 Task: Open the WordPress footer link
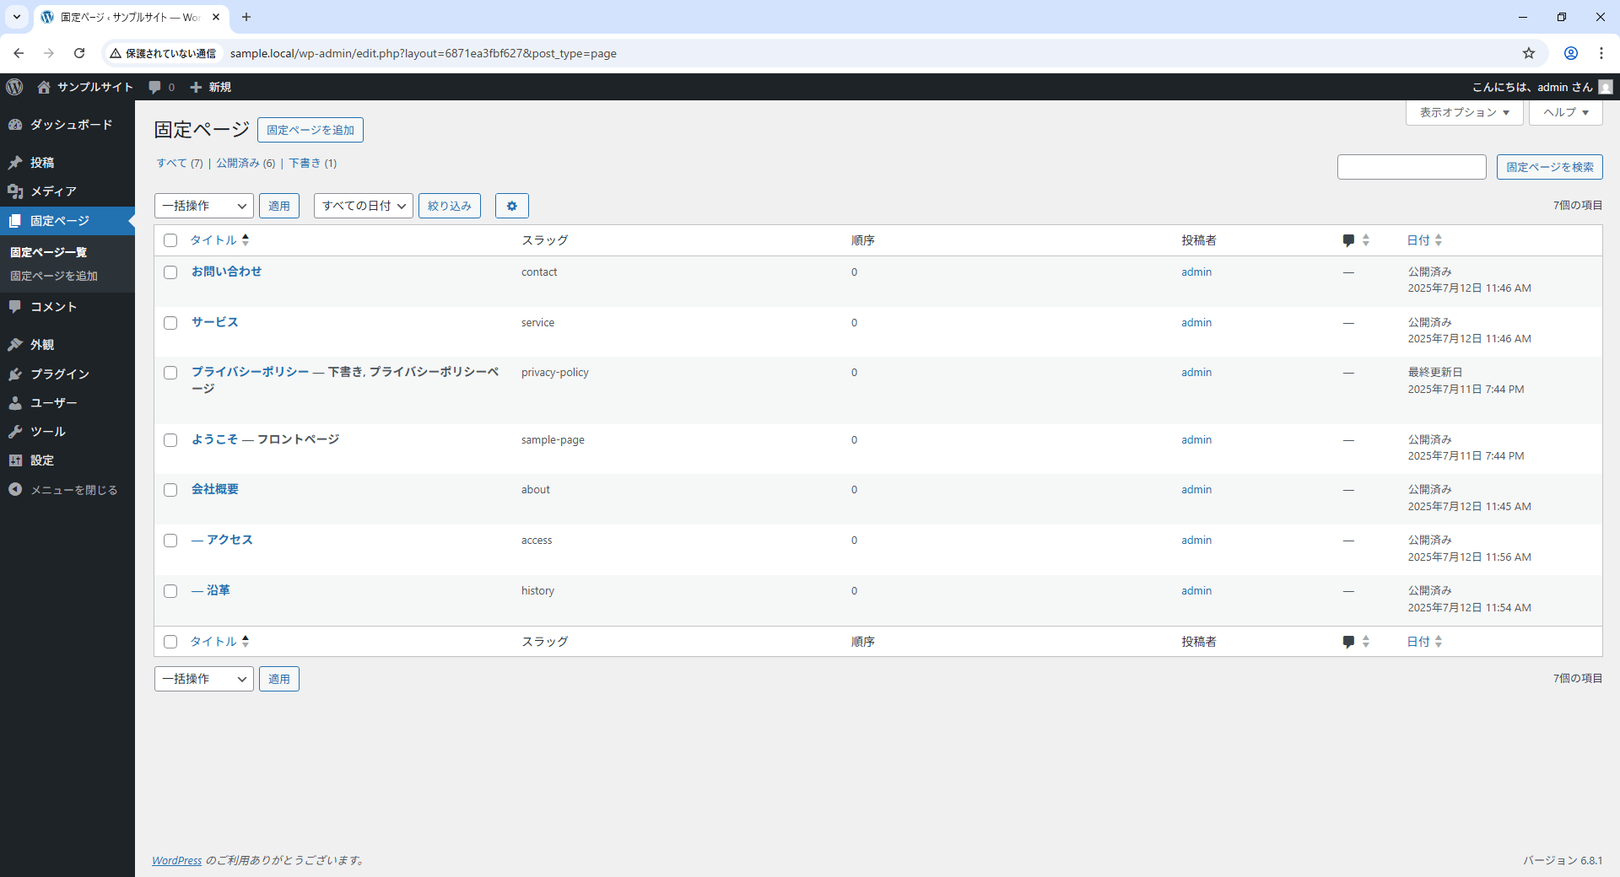(x=177, y=860)
